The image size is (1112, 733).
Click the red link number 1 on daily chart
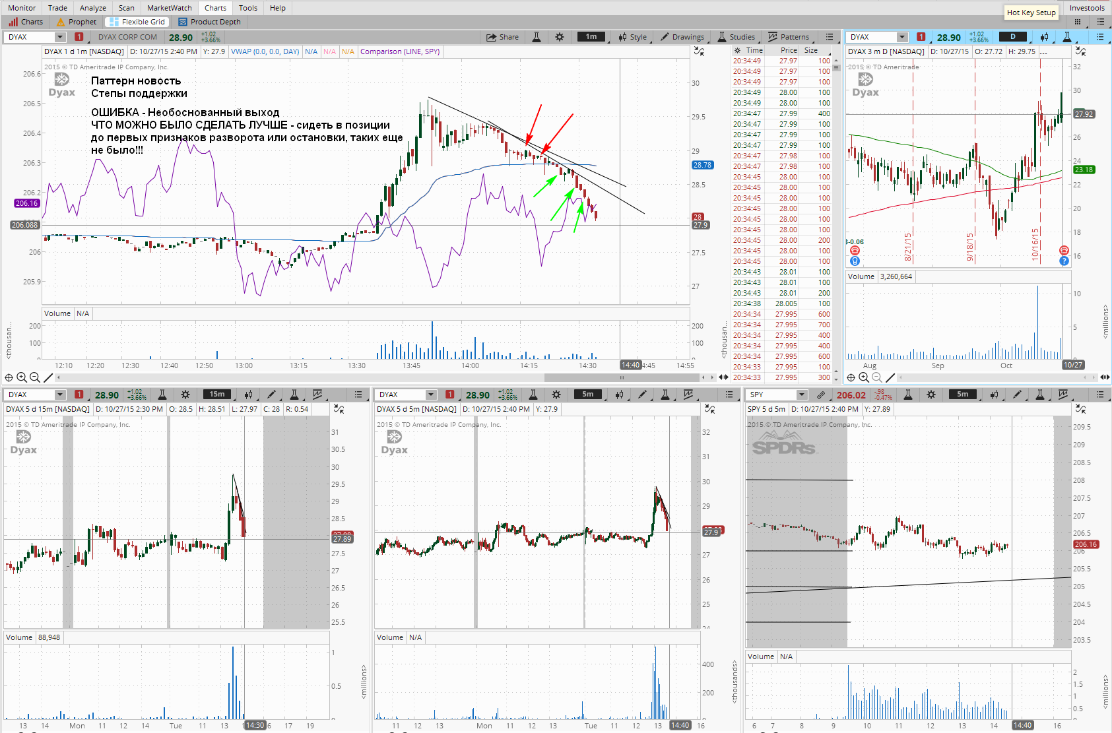click(x=921, y=37)
